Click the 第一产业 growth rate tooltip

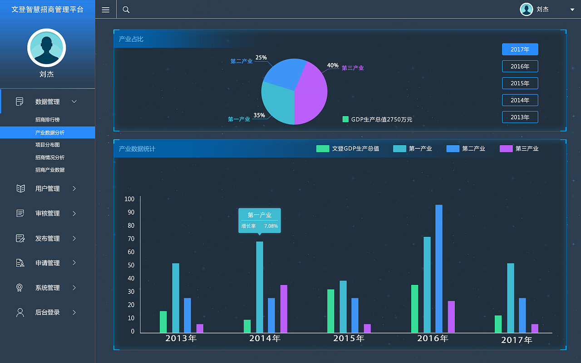260,221
